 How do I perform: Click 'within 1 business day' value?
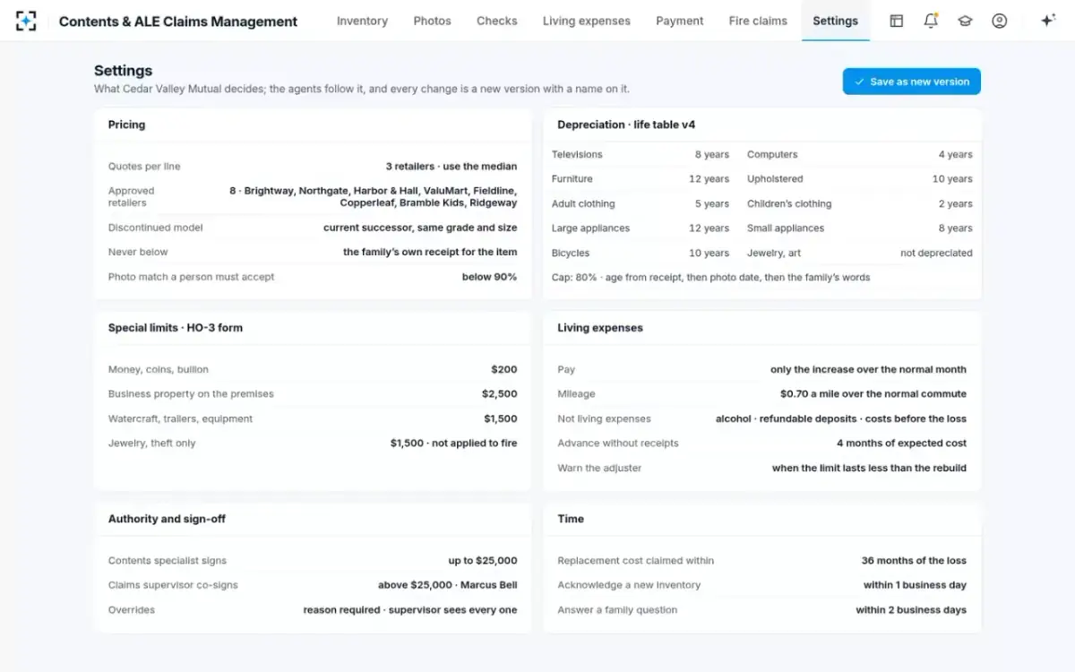(916, 585)
